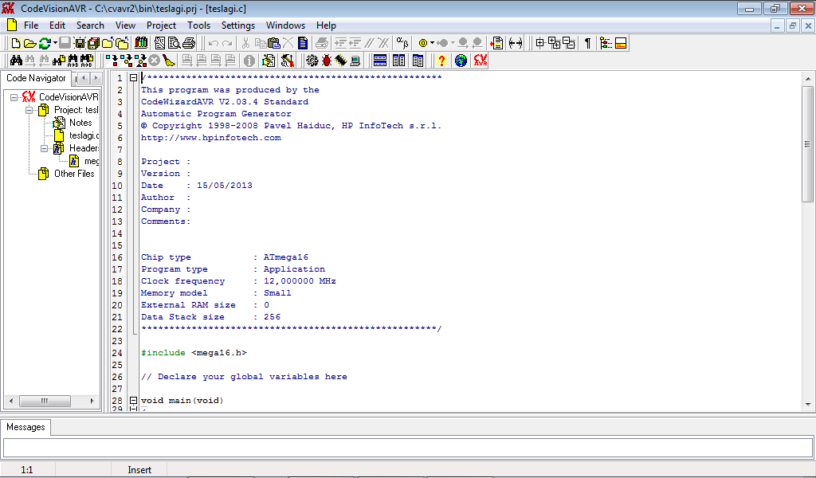Screen dimensions: 816x478
Task: Toggle the Code Navigator tree panel icon
Action: tap(606, 43)
